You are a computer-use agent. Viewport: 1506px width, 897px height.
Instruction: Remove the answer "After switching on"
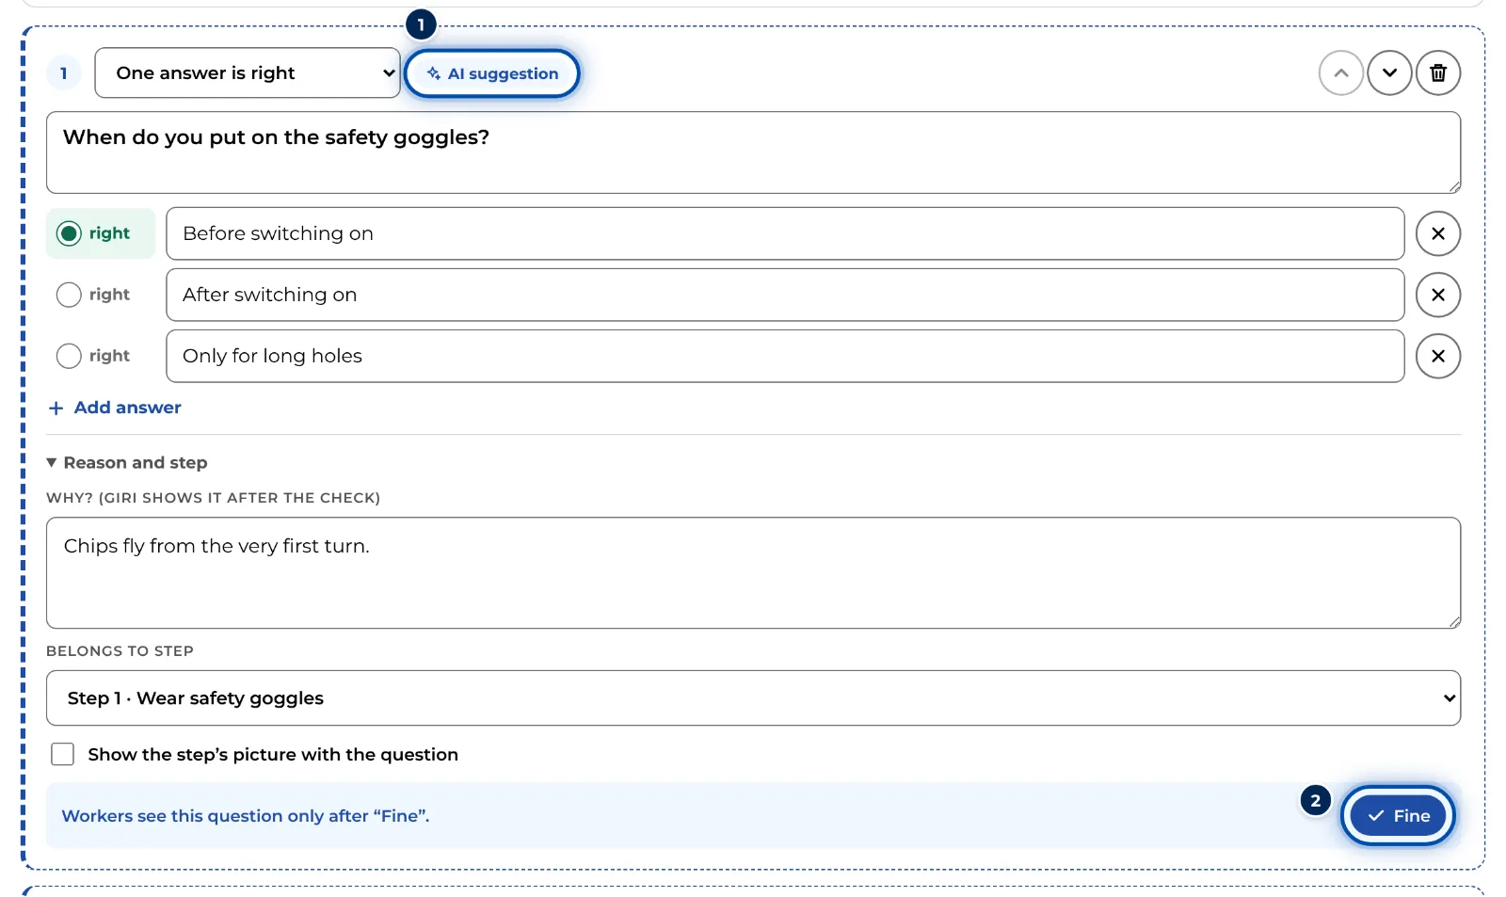[1438, 295]
